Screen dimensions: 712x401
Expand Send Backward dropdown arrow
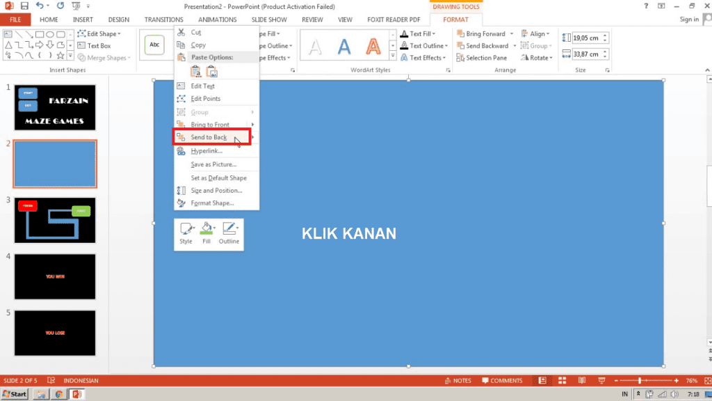515,45
